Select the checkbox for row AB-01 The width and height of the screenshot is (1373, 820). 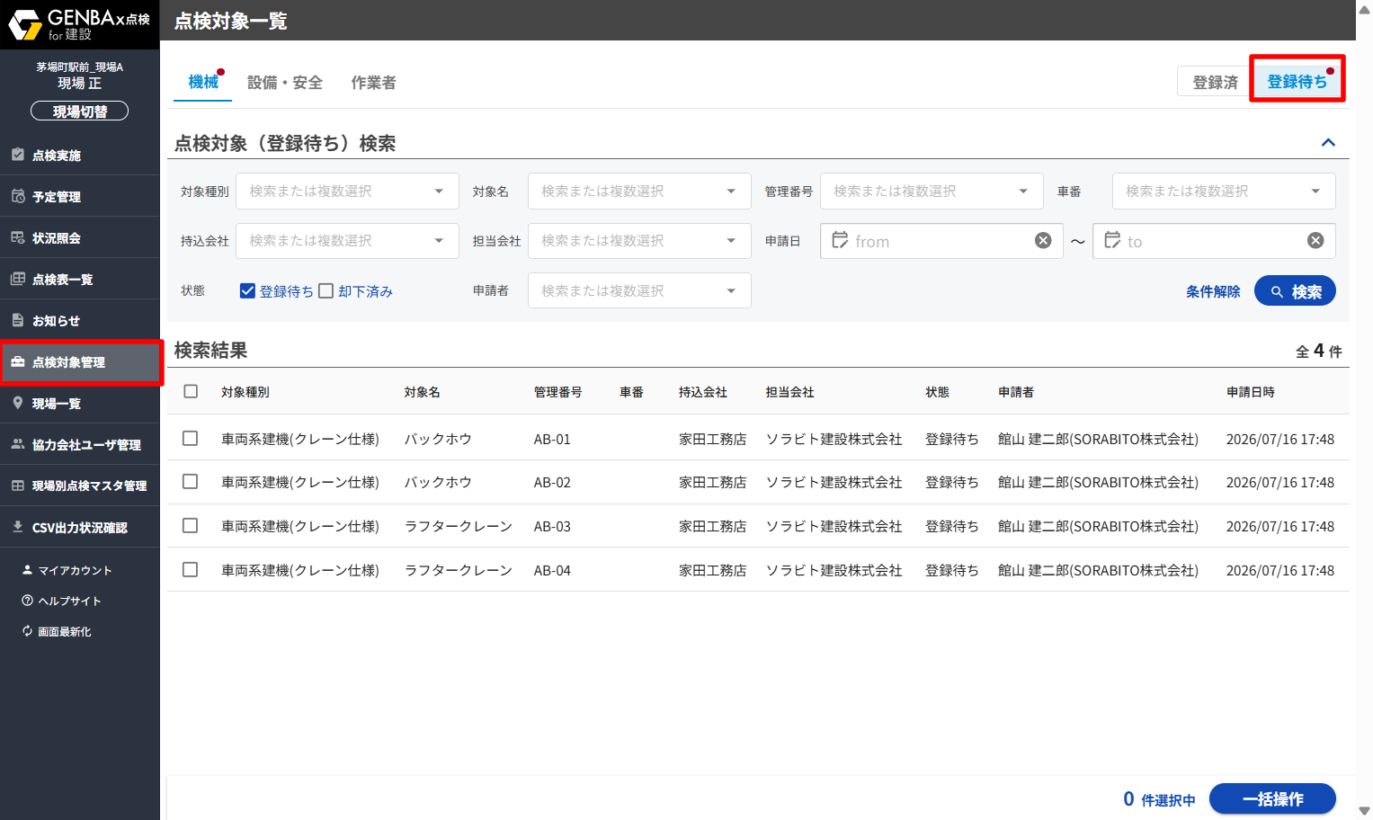191,438
